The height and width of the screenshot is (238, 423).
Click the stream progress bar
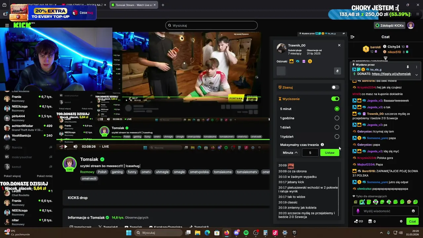163,140
